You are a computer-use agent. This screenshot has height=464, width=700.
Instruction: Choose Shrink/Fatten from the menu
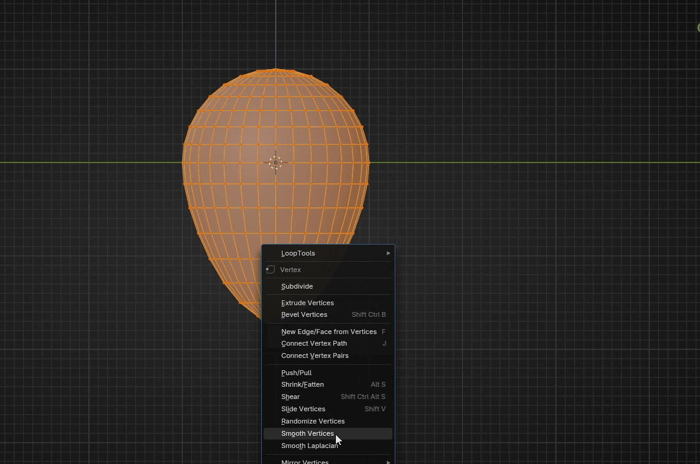click(x=303, y=384)
